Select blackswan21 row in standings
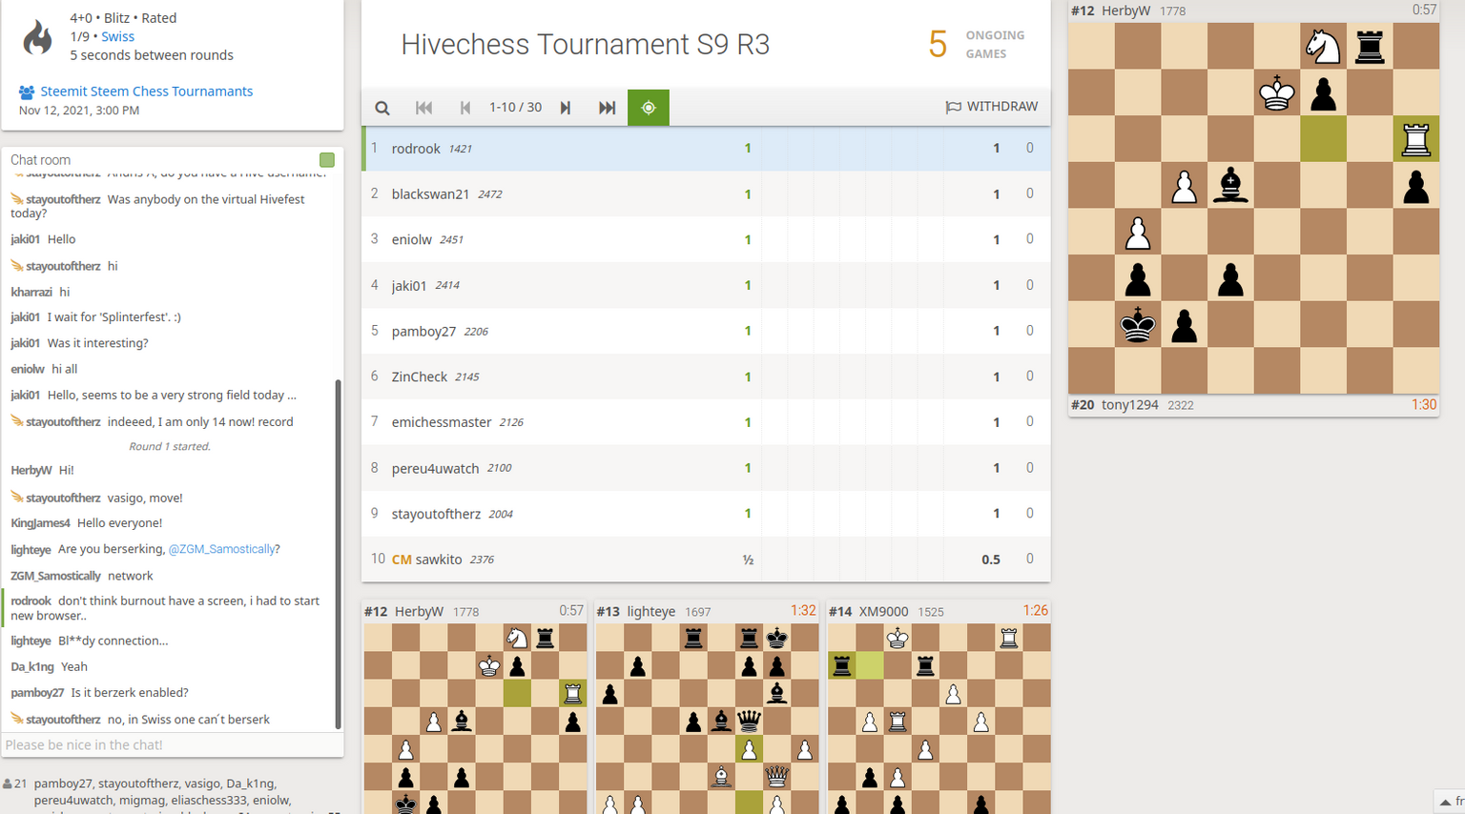 pos(707,194)
